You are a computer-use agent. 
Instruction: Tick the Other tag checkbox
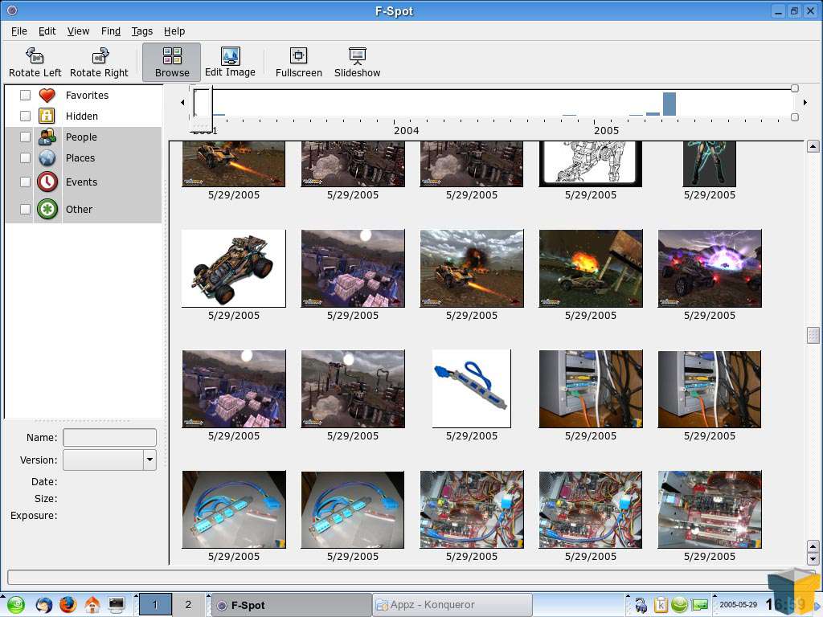pos(25,209)
